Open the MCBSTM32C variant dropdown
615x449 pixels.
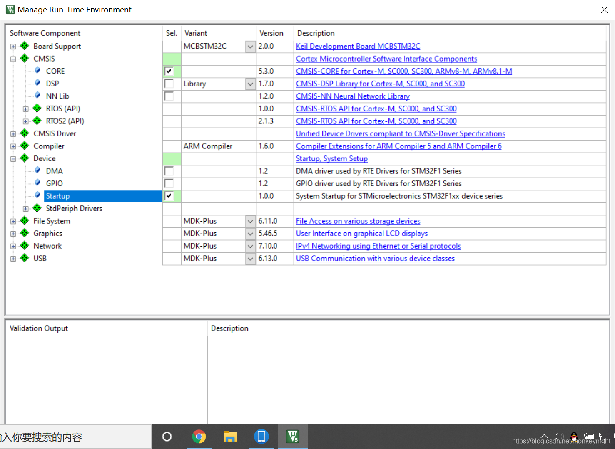pyautogui.click(x=250, y=47)
